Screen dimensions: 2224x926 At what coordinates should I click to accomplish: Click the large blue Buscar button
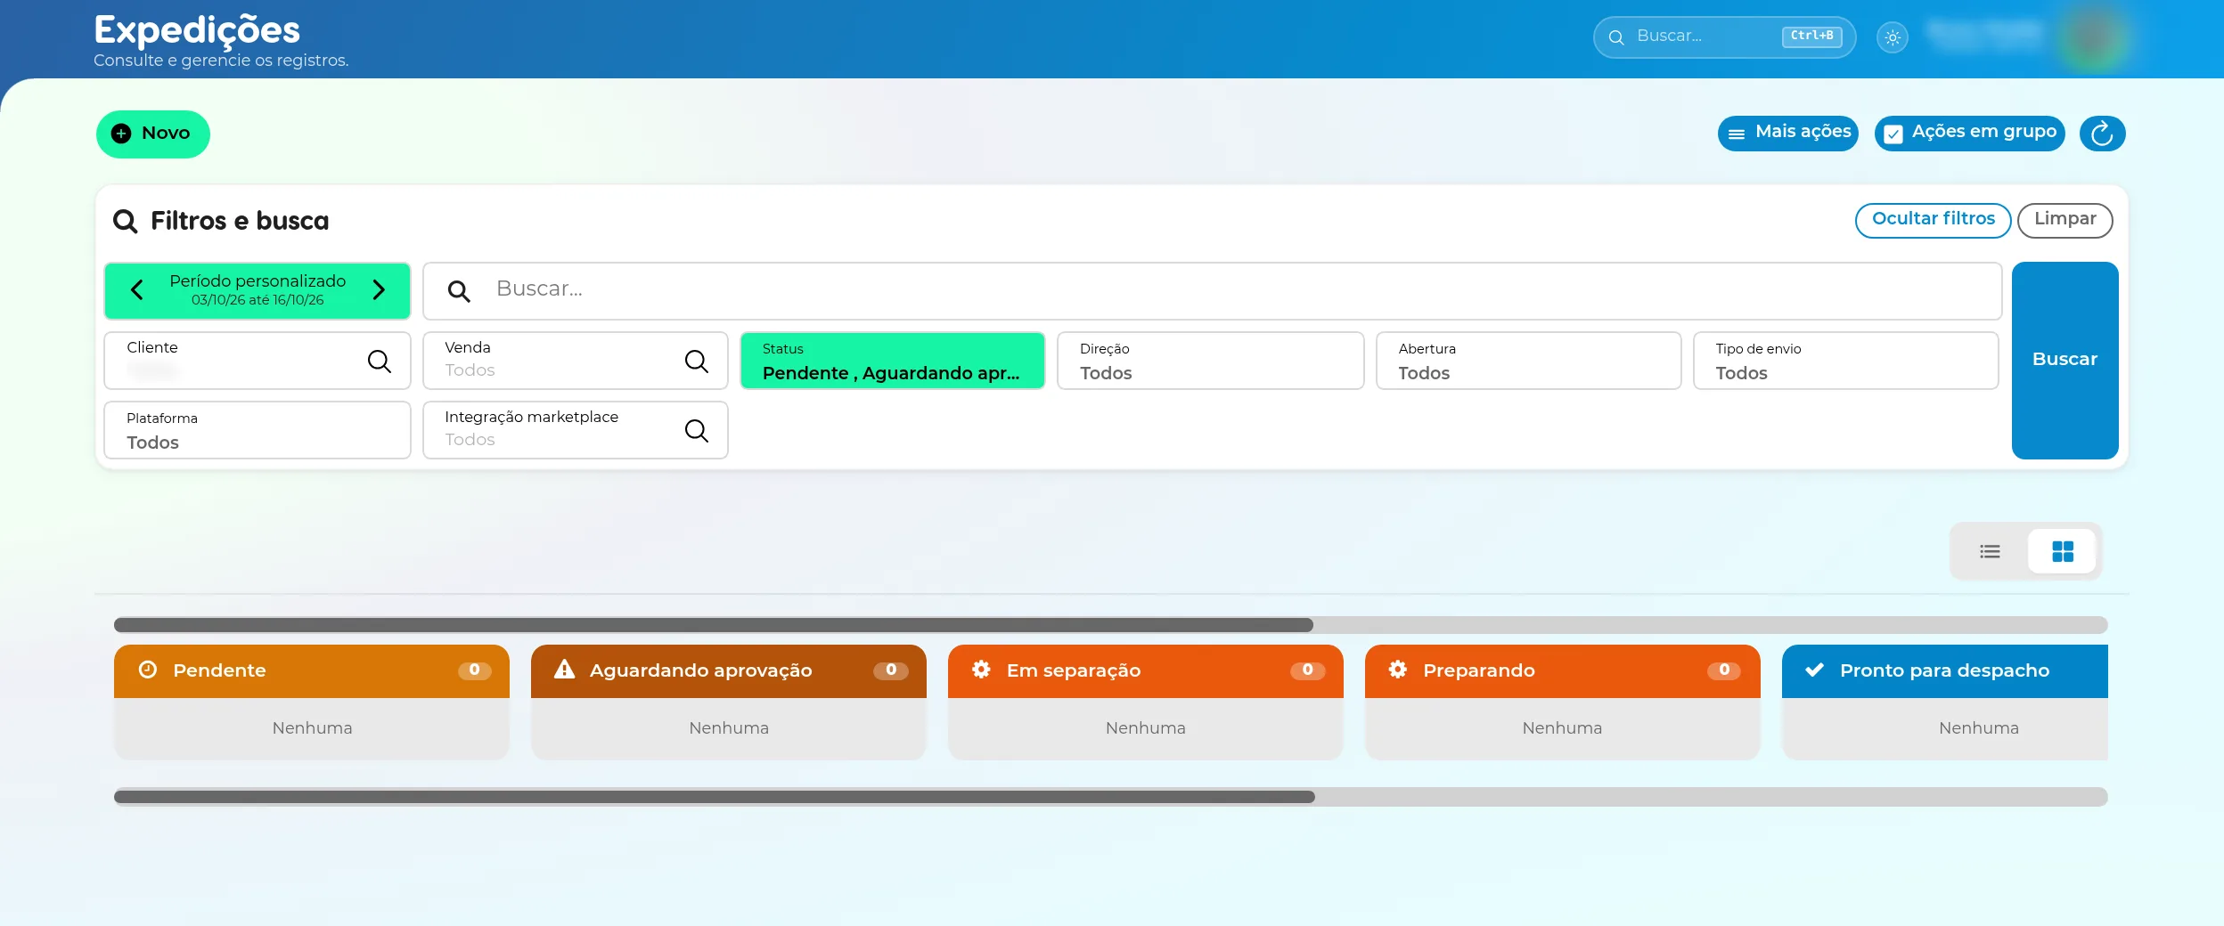(x=2065, y=360)
